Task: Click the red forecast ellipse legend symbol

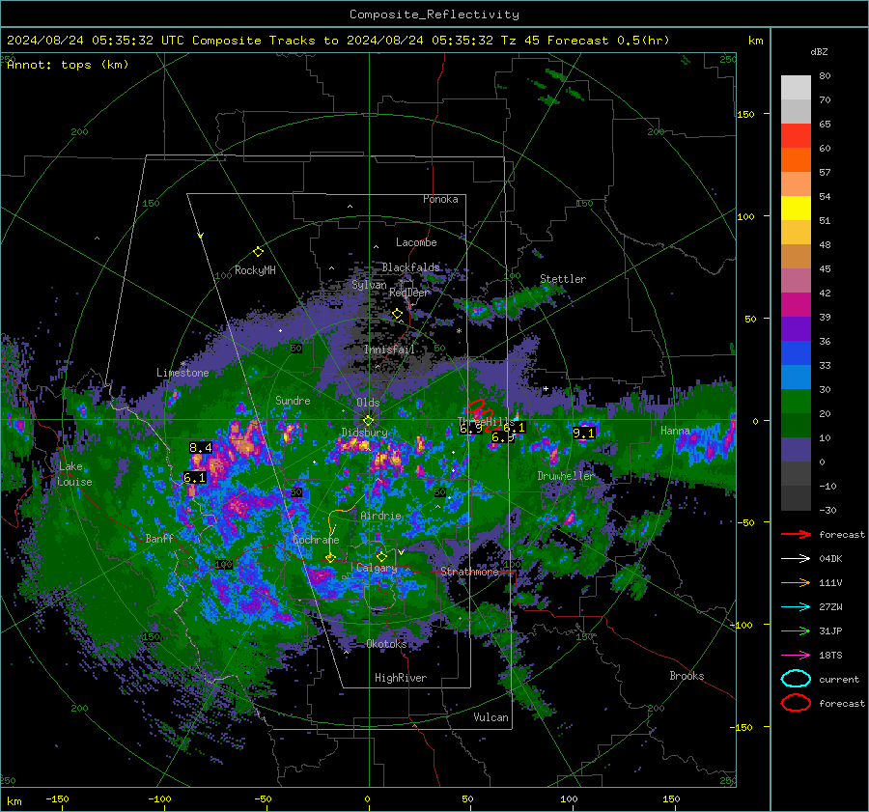Action: (796, 703)
